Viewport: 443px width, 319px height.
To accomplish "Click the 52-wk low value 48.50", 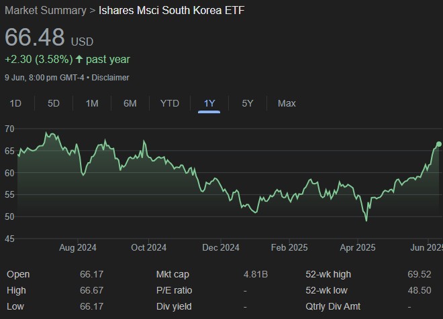I will click(420, 290).
